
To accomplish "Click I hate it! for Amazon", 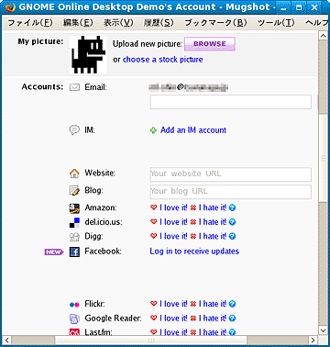I will point(213,207).
